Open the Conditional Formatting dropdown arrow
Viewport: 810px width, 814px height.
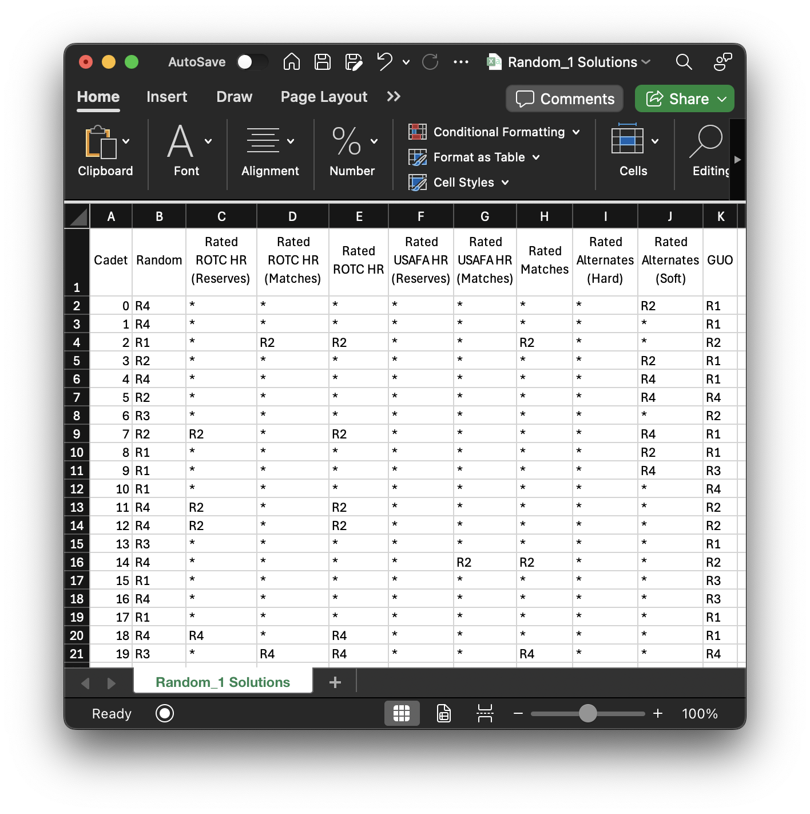[576, 132]
